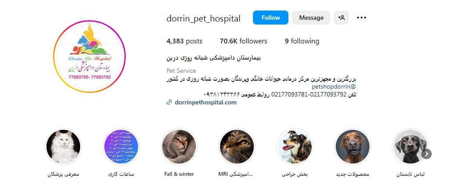Open the Dorrin Pet Hospital profile picture
The height and width of the screenshot is (196, 469).
click(89, 56)
